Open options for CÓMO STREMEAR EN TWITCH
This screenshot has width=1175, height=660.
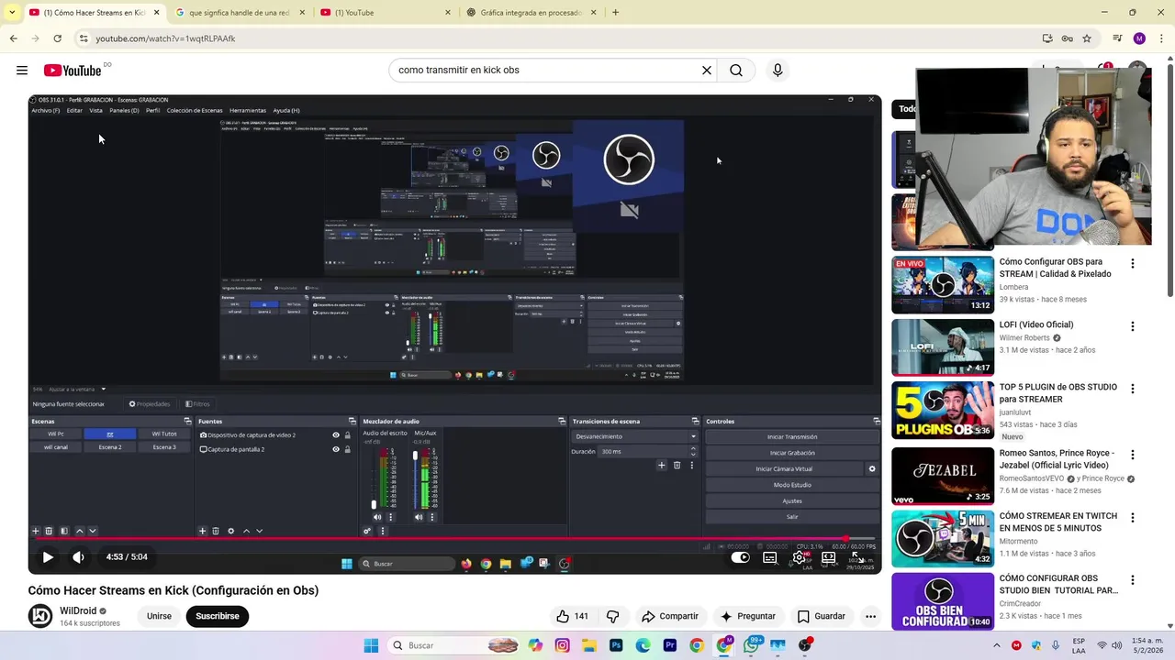coord(1132,518)
